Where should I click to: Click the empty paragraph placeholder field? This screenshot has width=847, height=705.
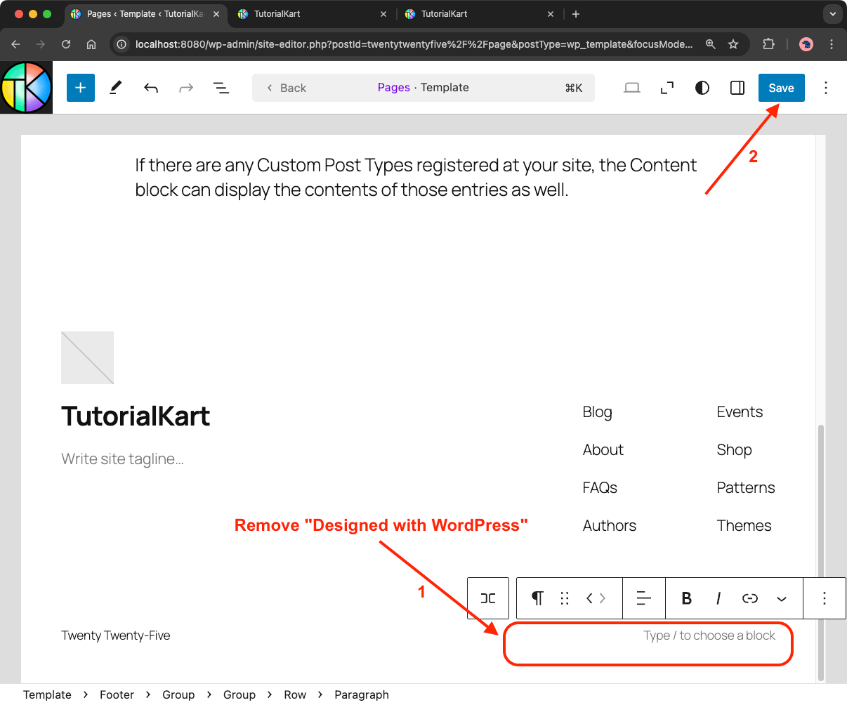point(709,635)
